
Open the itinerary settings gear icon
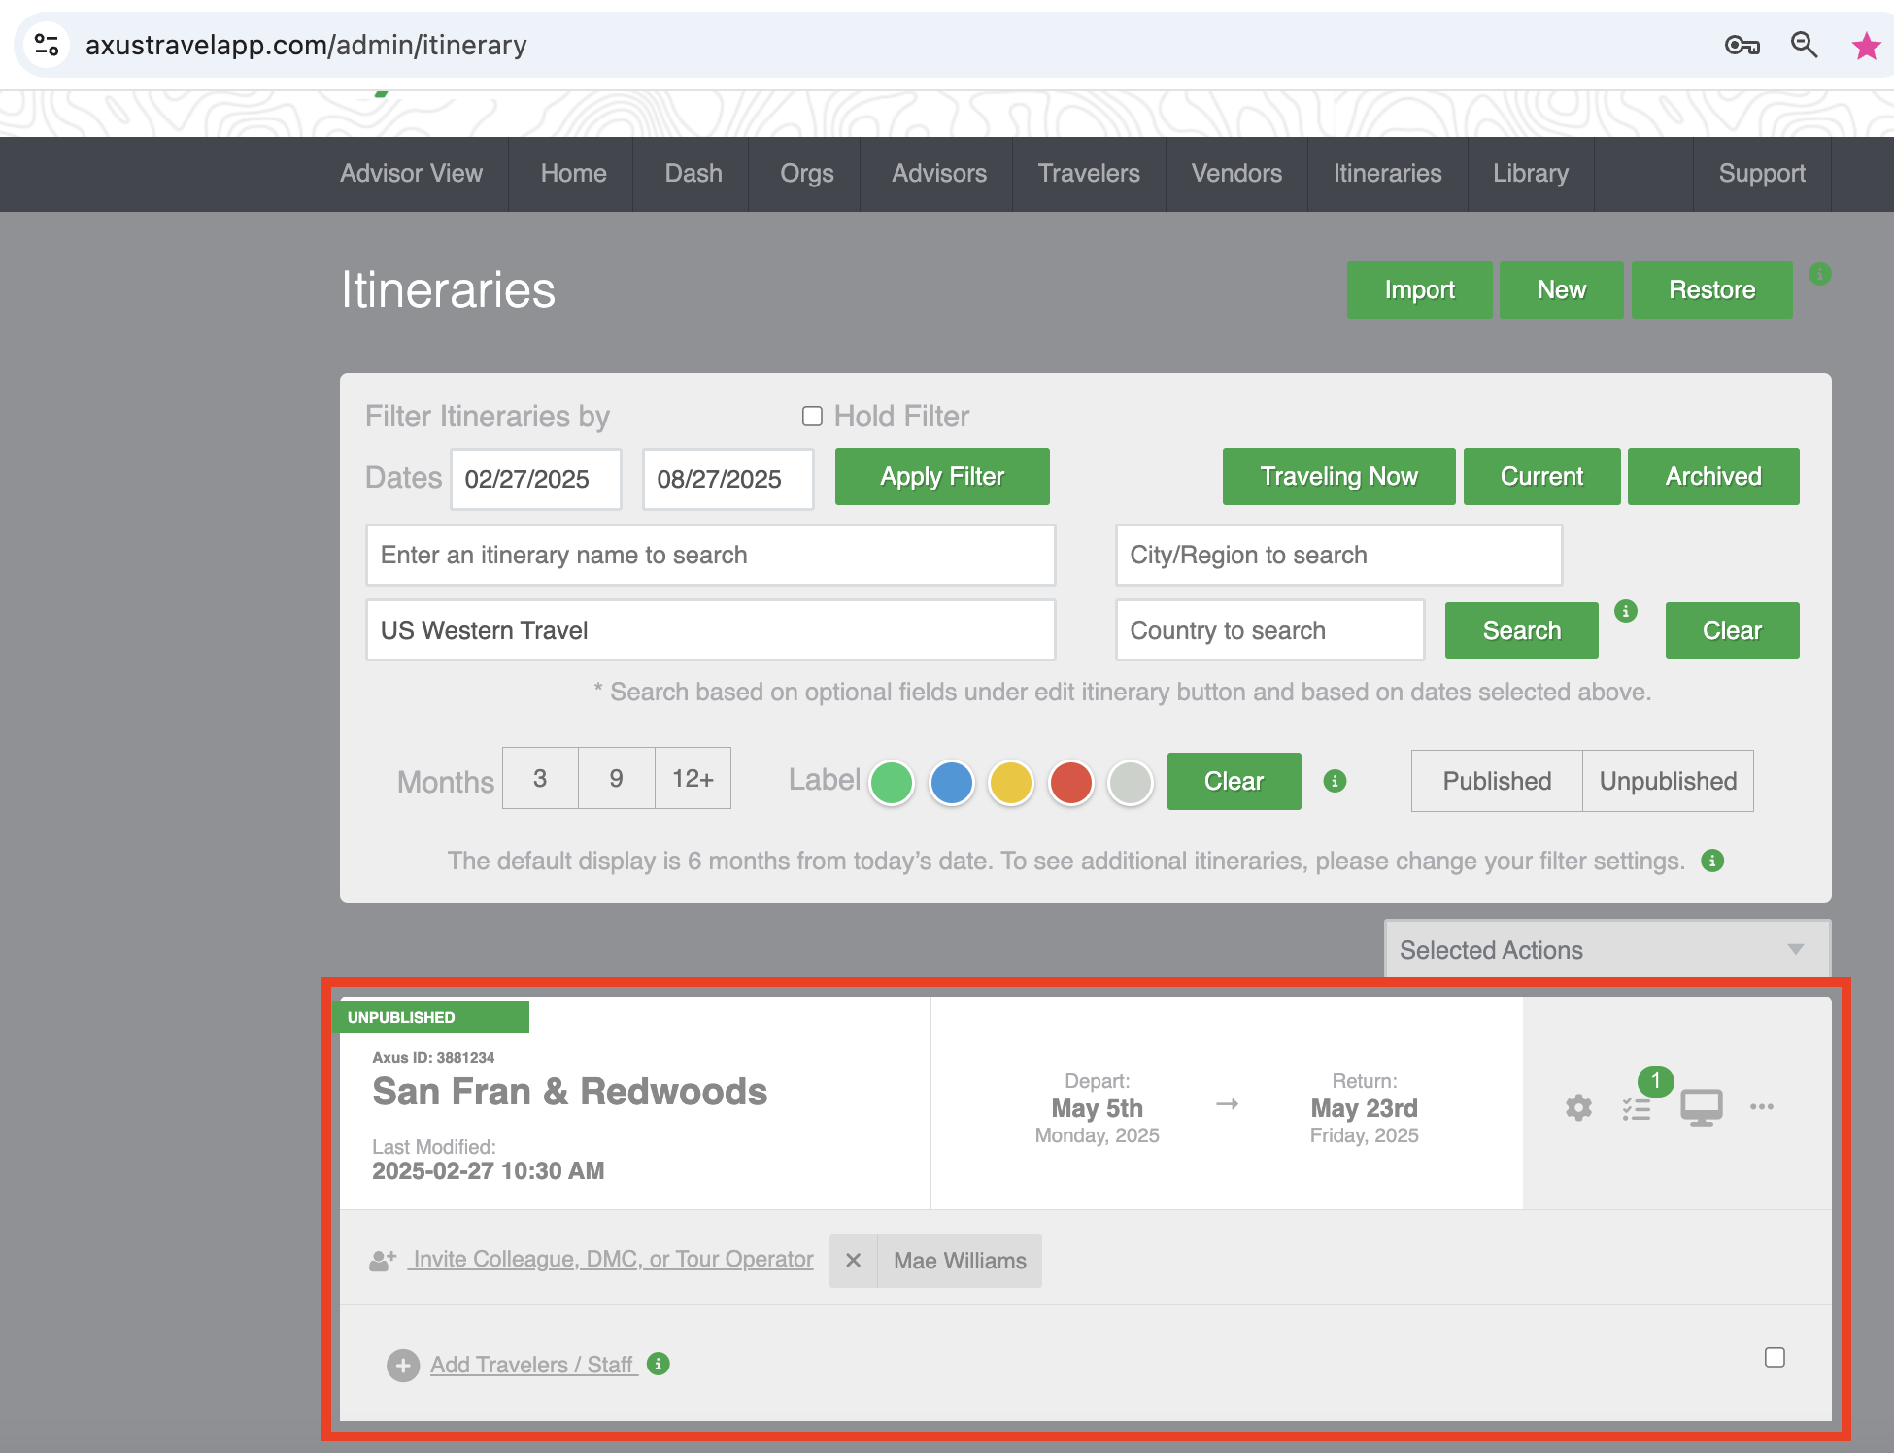pyautogui.click(x=1578, y=1107)
